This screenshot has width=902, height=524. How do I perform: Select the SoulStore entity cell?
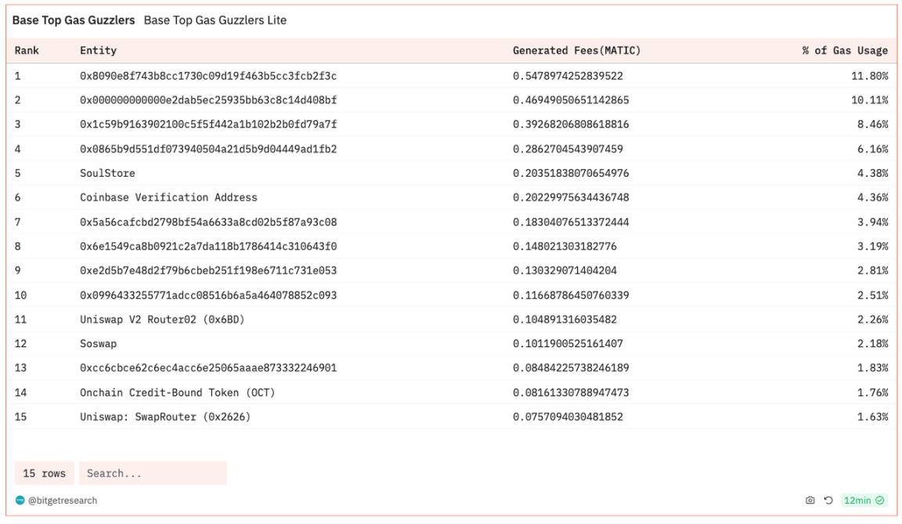(107, 173)
